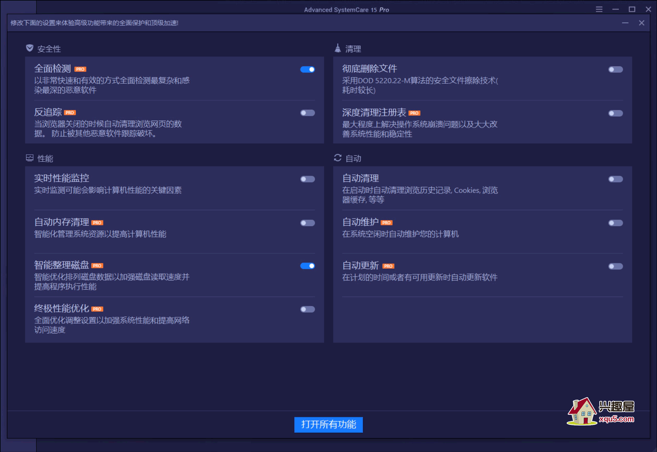This screenshot has width=657, height=452.
Task: Switch on 自动清理 toggle
Action: tap(615, 179)
